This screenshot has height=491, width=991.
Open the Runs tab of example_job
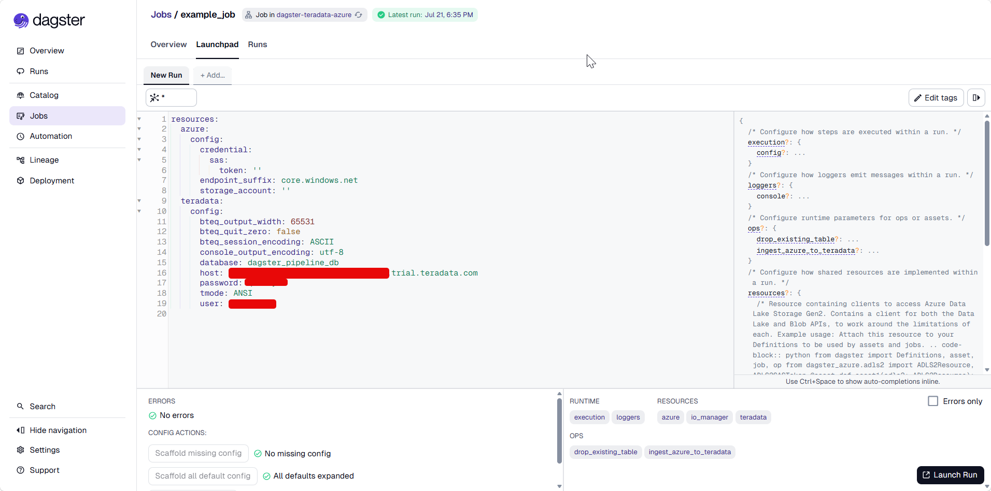[258, 45]
